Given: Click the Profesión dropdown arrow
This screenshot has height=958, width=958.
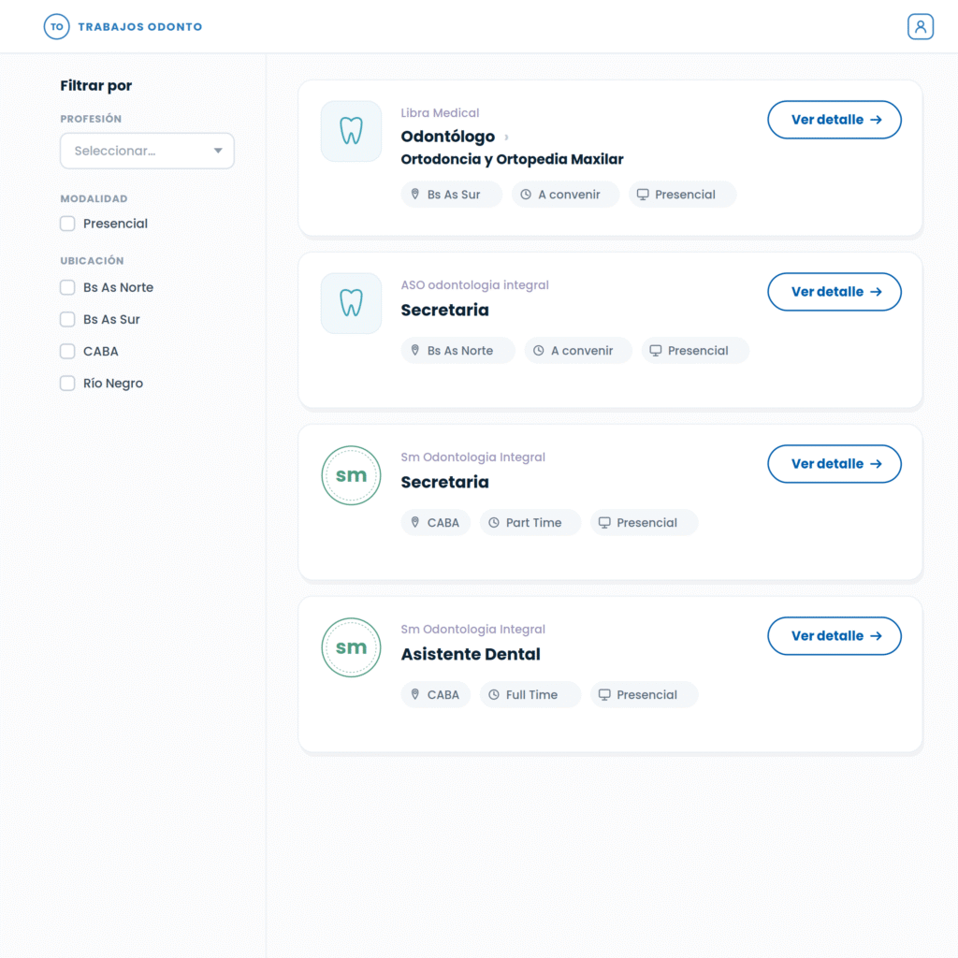Looking at the screenshot, I should click(218, 151).
